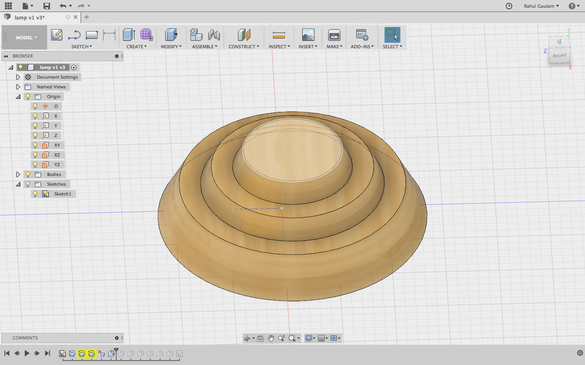Expand COMMENTS panel with plus button
The image size is (585, 365).
[x=117, y=338]
